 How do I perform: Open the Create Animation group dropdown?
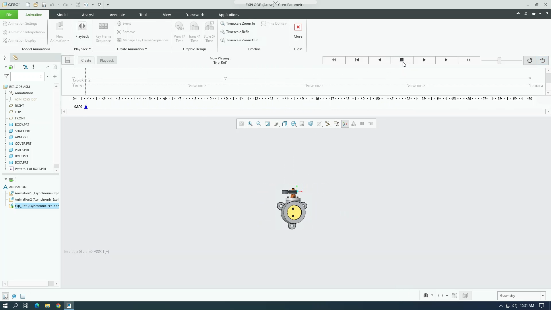pyautogui.click(x=132, y=49)
